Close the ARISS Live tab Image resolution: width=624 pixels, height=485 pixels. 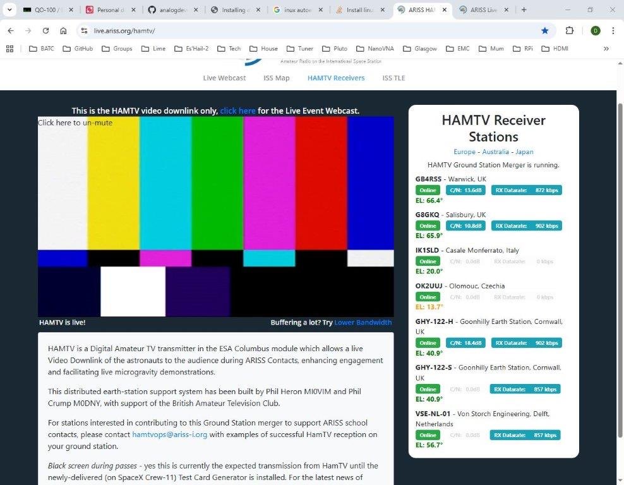[506, 10]
